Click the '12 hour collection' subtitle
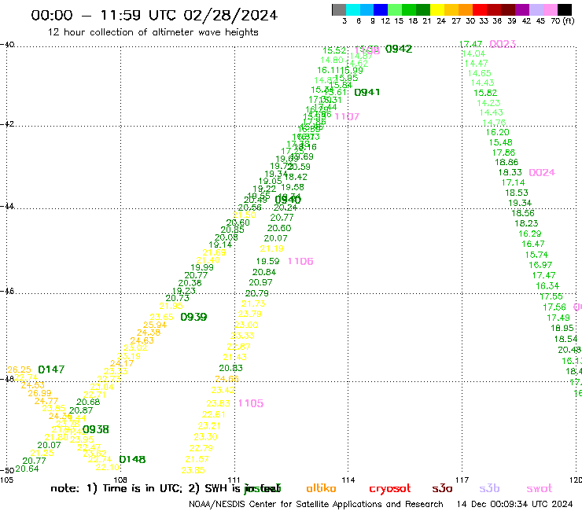 pos(153,32)
